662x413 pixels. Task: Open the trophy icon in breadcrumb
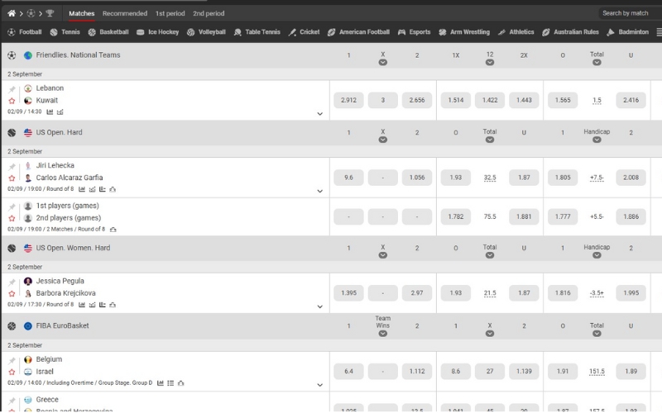(x=50, y=13)
